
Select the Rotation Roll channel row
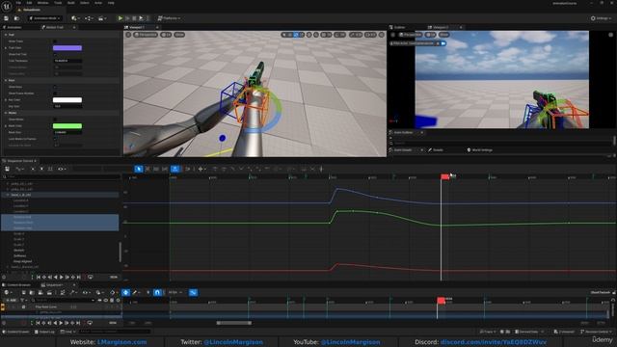(x=60, y=217)
